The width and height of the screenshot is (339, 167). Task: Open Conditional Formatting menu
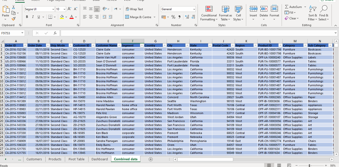[209, 13]
